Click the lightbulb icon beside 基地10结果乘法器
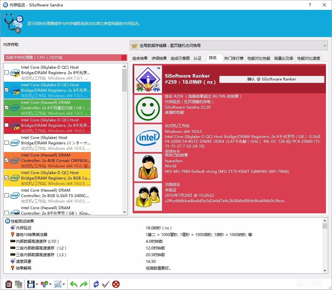332x290 pixels. 12,234
